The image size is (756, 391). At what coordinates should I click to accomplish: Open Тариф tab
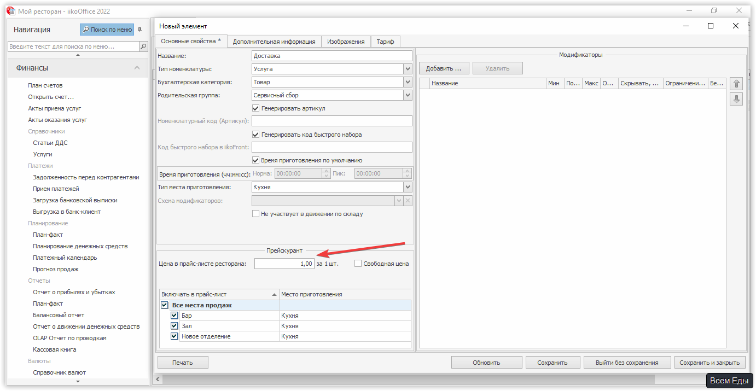point(385,42)
